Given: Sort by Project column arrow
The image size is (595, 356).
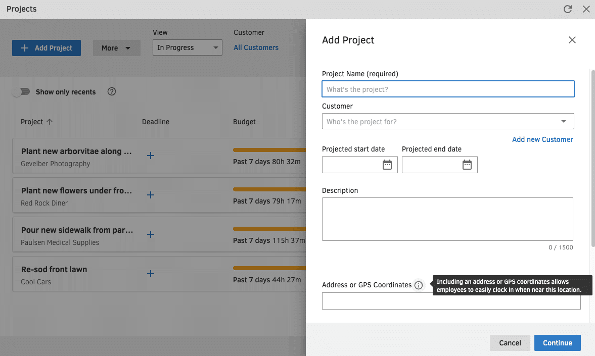Looking at the screenshot, I should tap(50, 122).
